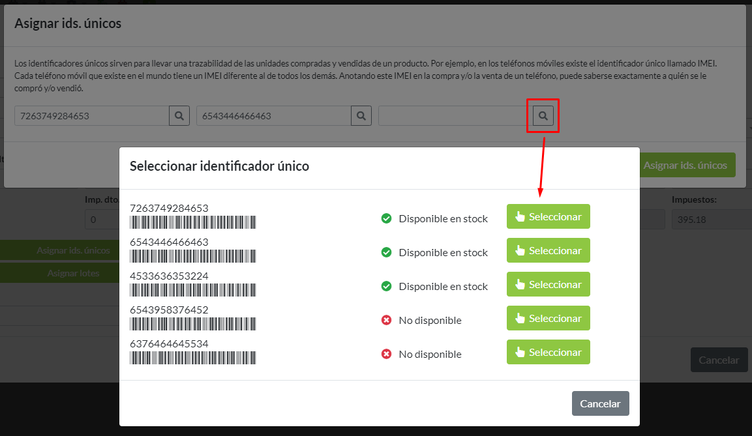Select unavailable identifier 6543958376452

548,318
